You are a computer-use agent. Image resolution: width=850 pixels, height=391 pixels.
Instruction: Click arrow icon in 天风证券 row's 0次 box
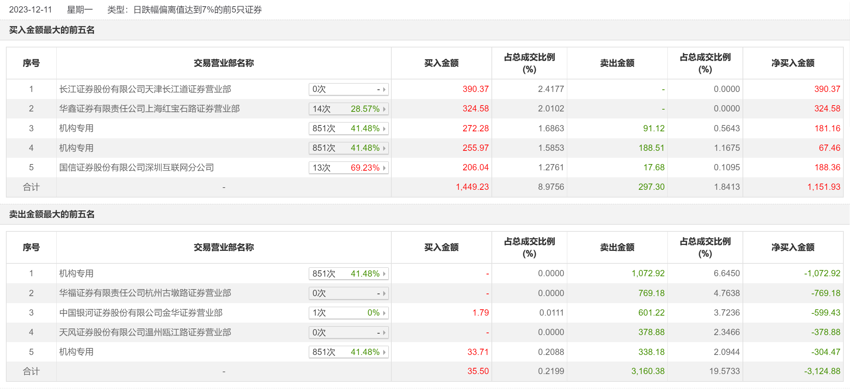pos(384,333)
